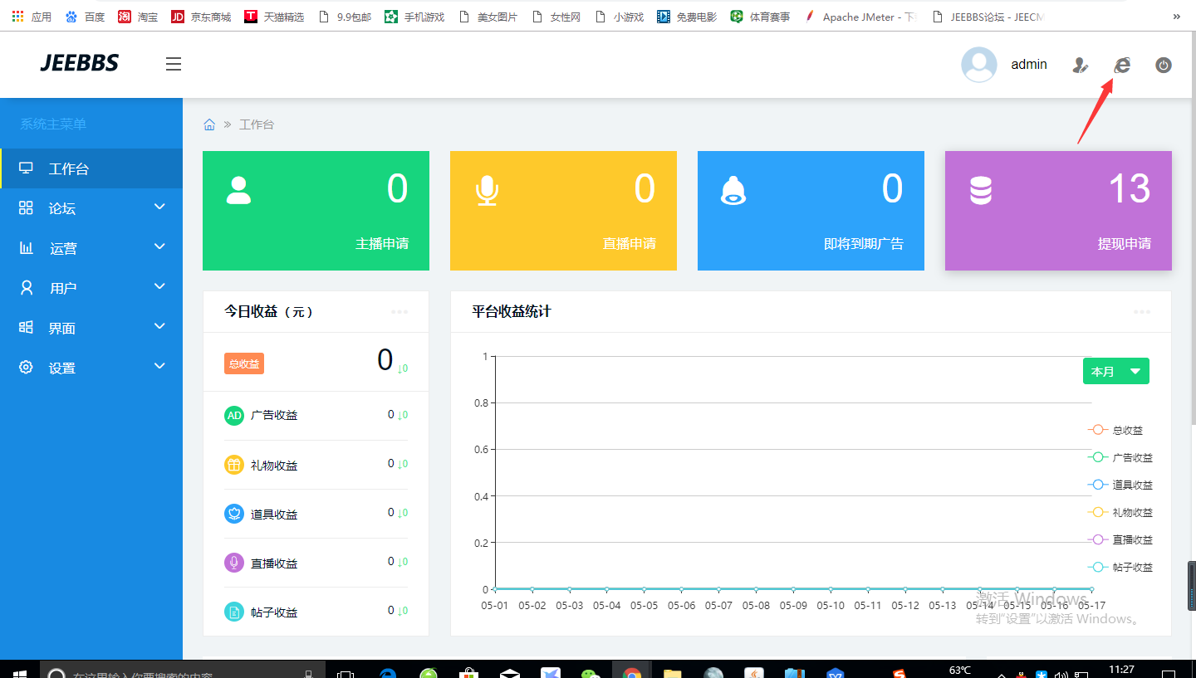Click the bell icon on blue card
The image size is (1196, 678).
coord(733,190)
